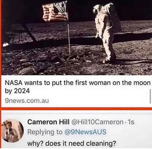
Task: Click the reply text about cleaning
Action: click(72, 143)
